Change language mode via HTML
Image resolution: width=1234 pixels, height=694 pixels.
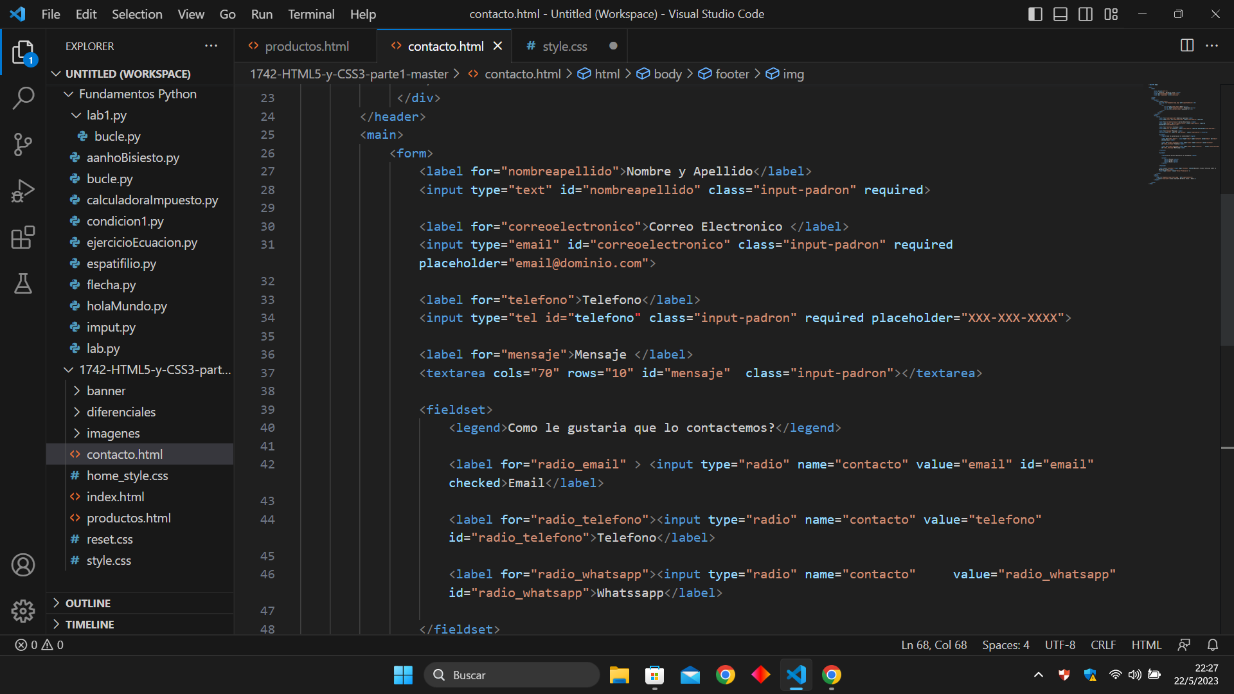[x=1146, y=645]
